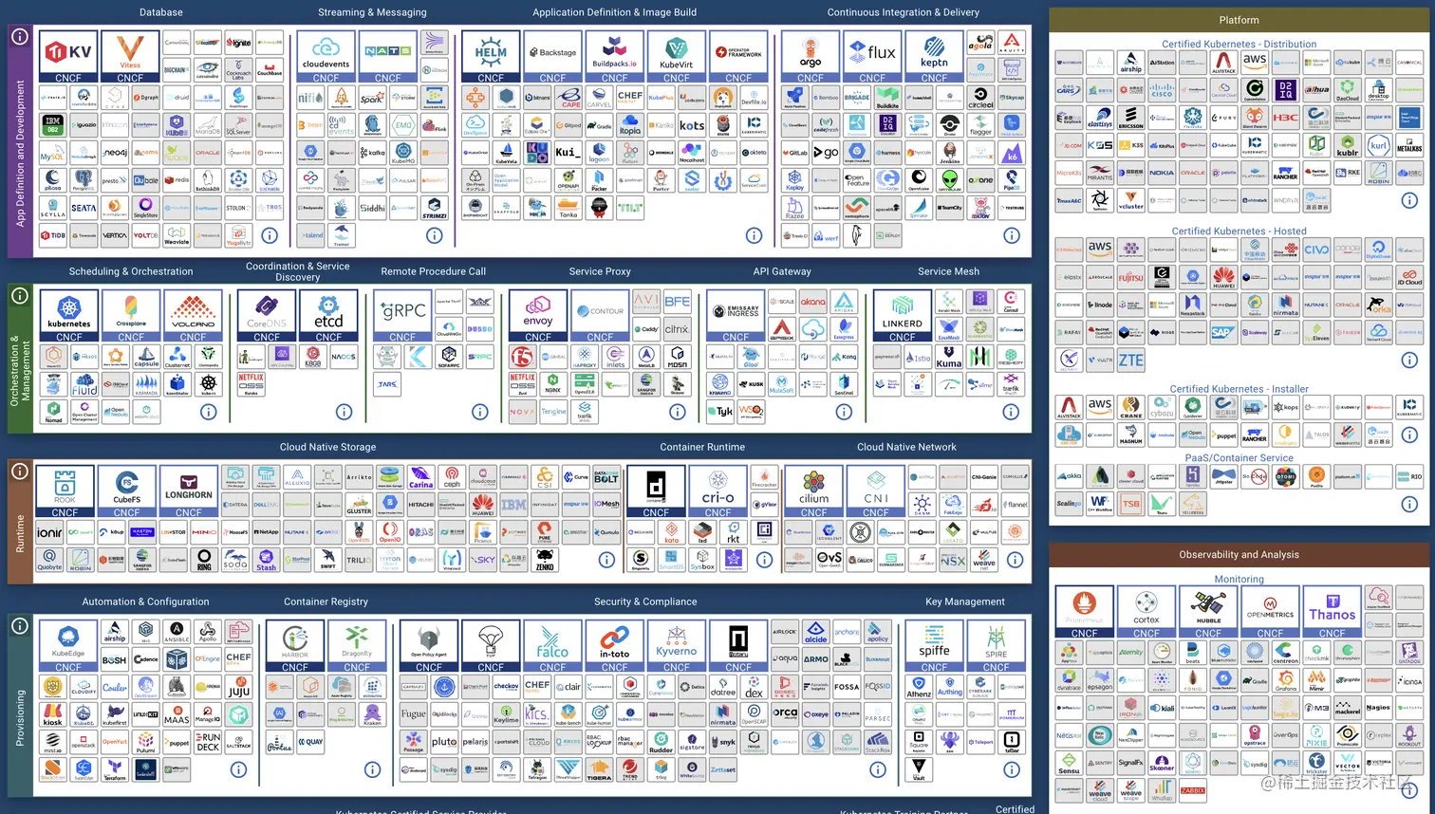The width and height of the screenshot is (1435, 814).
Task: Open the etcd card
Action: pos(328,316)
